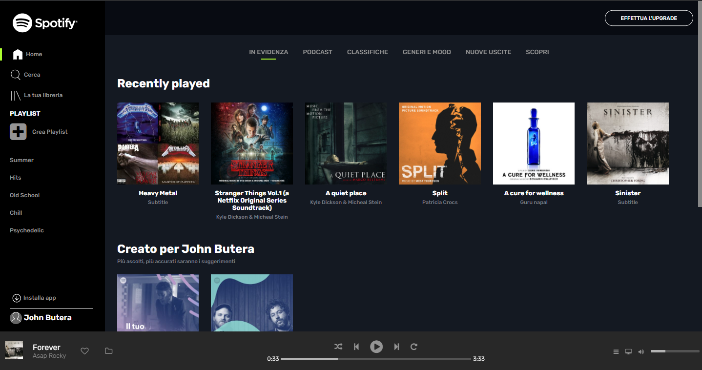Image resolution: width=702 pixels, height=370 pixels.
Task: Click the volume speaker icon
Action: pyautogui.click(x=641, y=351)
